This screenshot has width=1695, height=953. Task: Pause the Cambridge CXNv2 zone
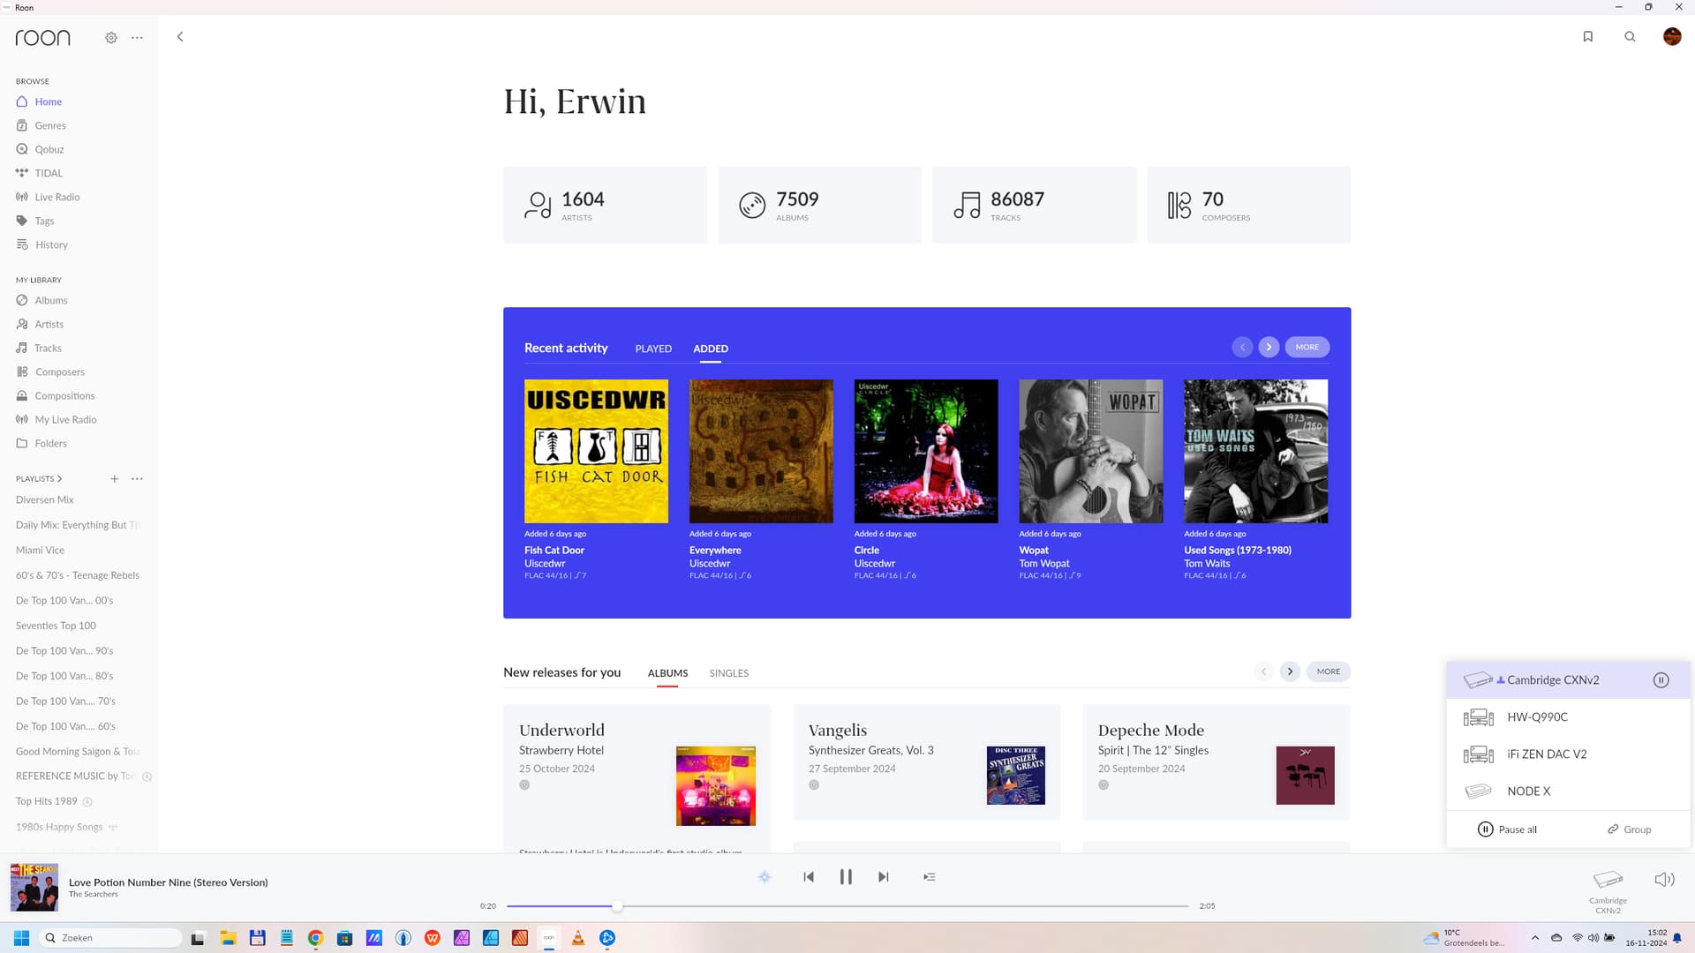(x=1661, y=680)
